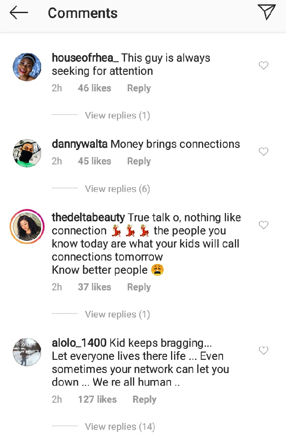Image resolution: width=286 pixels, height=439 pixels.
Task: Like dannywalta's comment with heart icon
Action: (263, 152)
